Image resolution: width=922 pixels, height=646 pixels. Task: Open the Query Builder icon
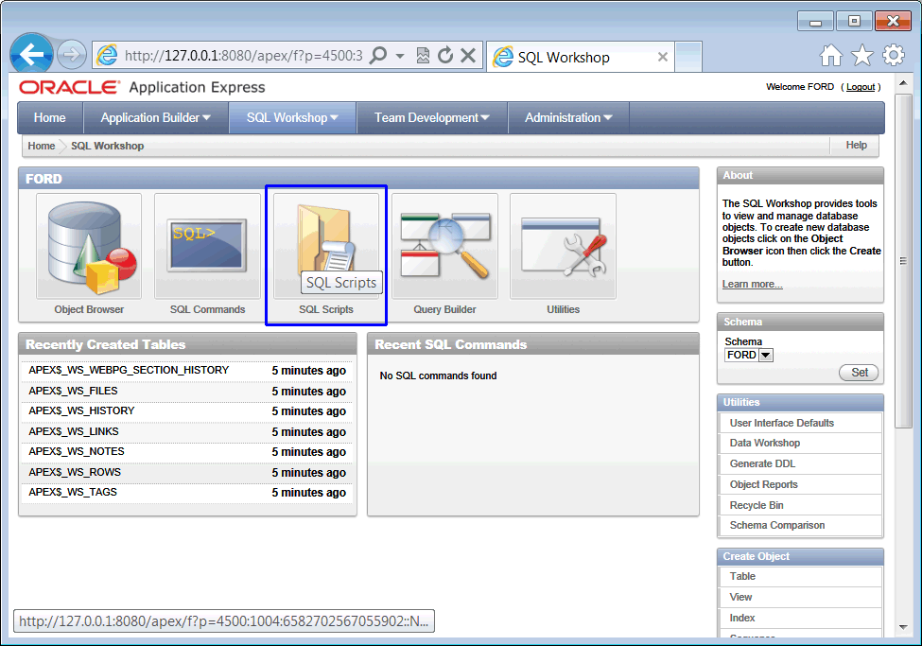(444, 246)
